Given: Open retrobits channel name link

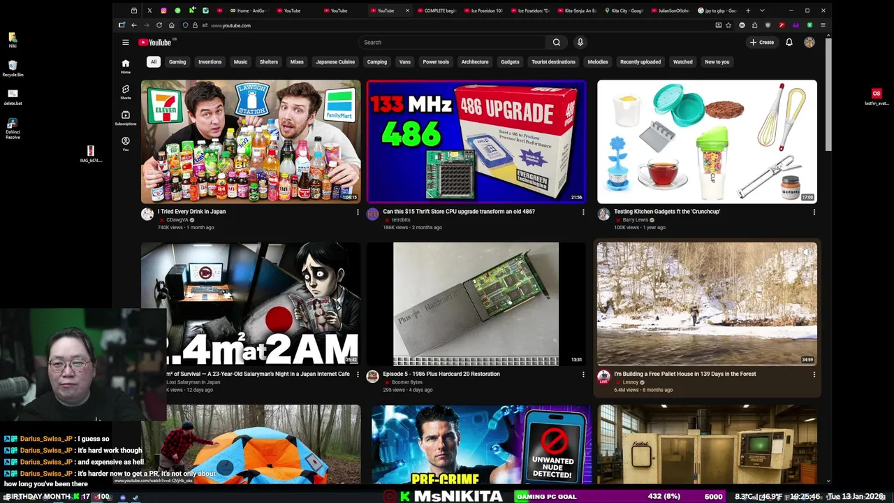Looking at the screenshot, I should [401, 220].
